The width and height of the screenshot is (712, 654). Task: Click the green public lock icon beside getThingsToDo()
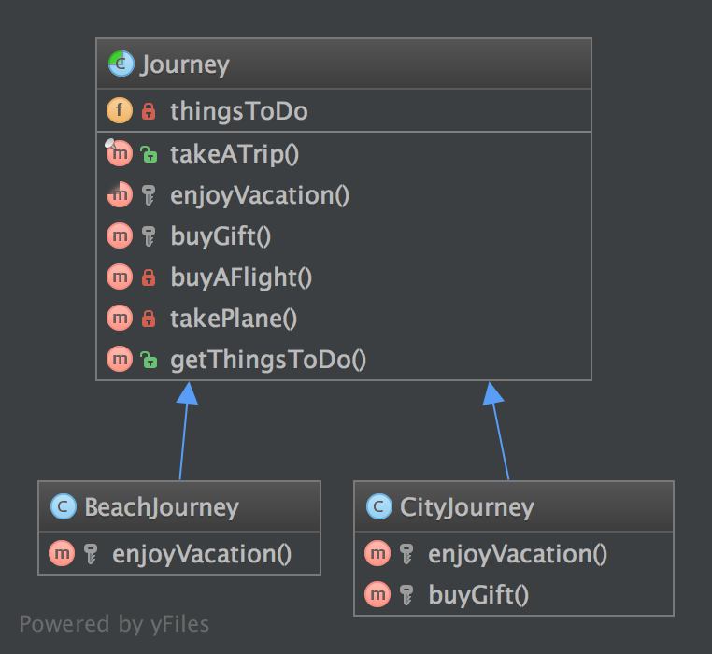coord(148,360)
